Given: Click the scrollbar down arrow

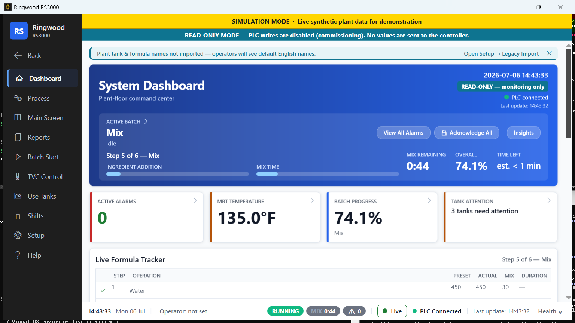Looking at the screenshot, I should pos(568,298).
